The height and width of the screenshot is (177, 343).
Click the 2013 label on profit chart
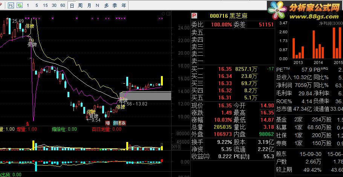298,63
